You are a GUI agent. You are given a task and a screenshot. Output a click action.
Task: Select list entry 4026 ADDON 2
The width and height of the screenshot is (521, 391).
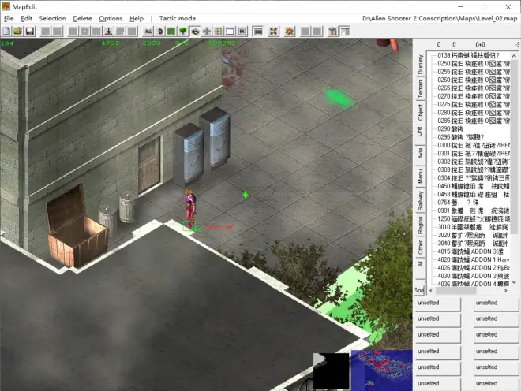(474, 268)
